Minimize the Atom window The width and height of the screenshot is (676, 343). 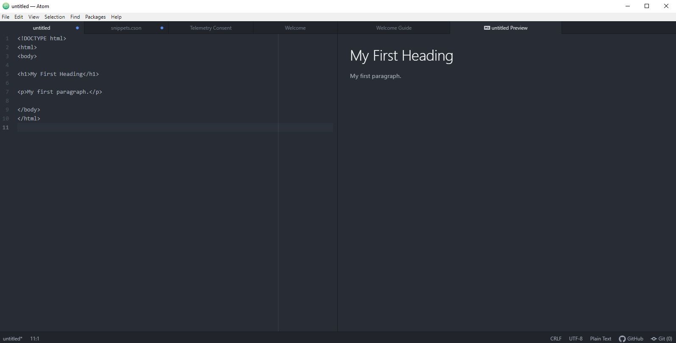pos(628,6)
